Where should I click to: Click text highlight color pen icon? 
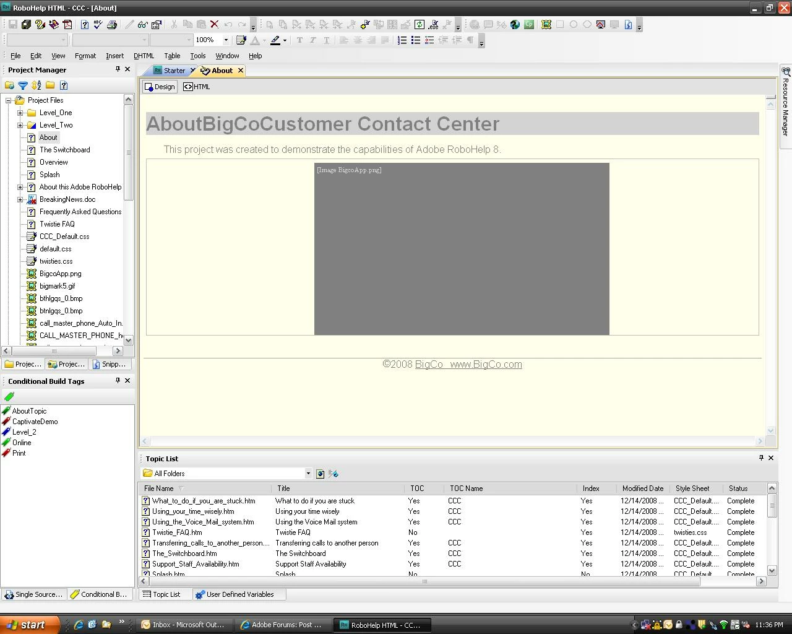275,40
